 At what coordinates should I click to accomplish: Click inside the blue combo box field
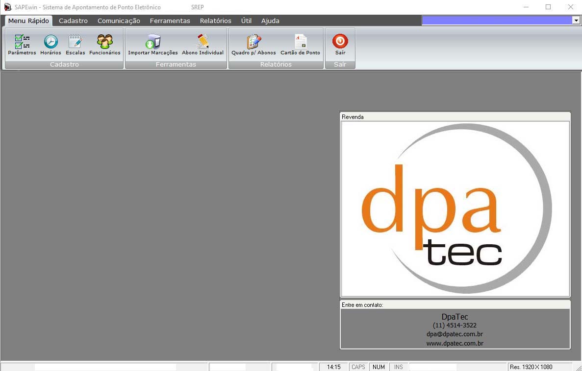click(x=497, y=21)
